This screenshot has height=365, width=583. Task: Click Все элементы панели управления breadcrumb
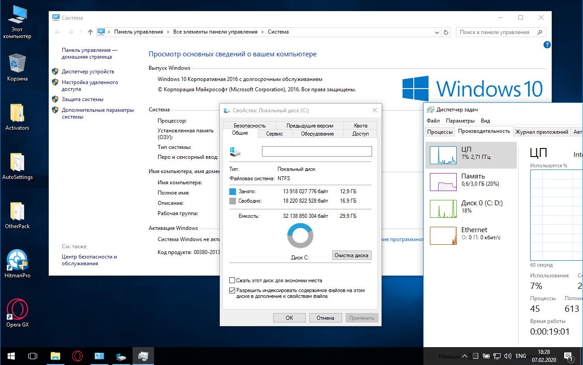tap(215, 32)
